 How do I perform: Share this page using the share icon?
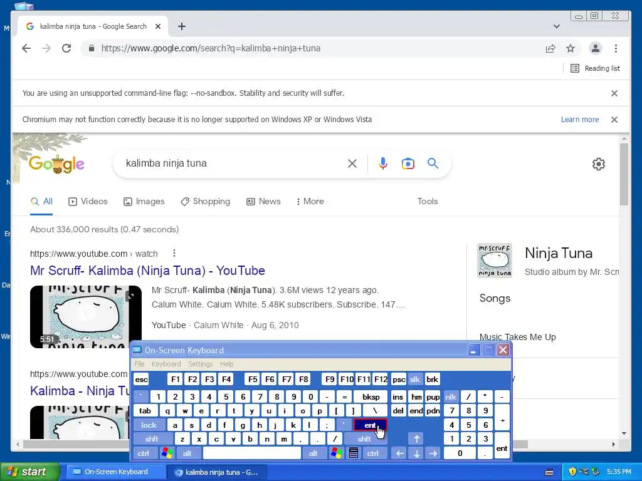(550, 48)
